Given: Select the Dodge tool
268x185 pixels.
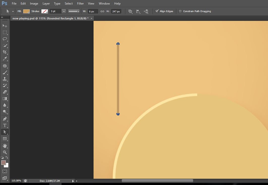Looking at the screenshot, I should (x=5, y=112).
